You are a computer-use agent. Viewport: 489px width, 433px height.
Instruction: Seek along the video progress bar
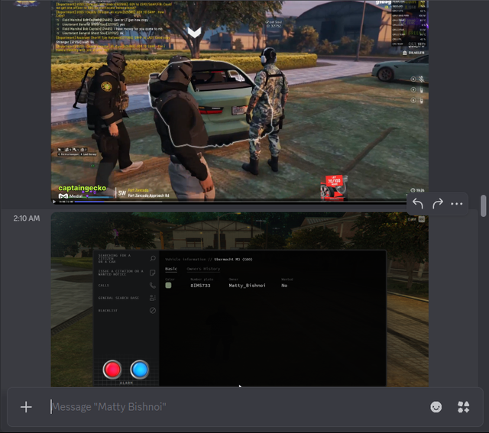240,202
